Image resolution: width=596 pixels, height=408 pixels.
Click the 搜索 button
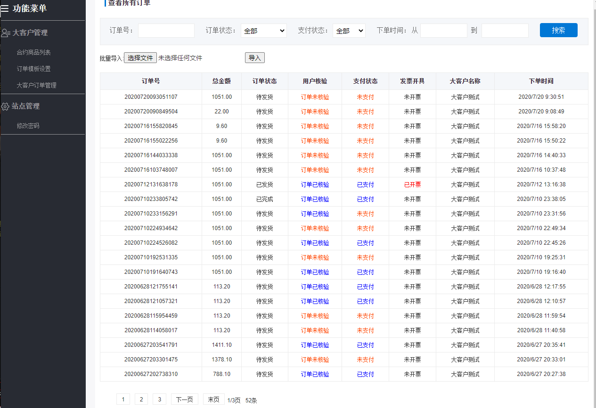558,30
